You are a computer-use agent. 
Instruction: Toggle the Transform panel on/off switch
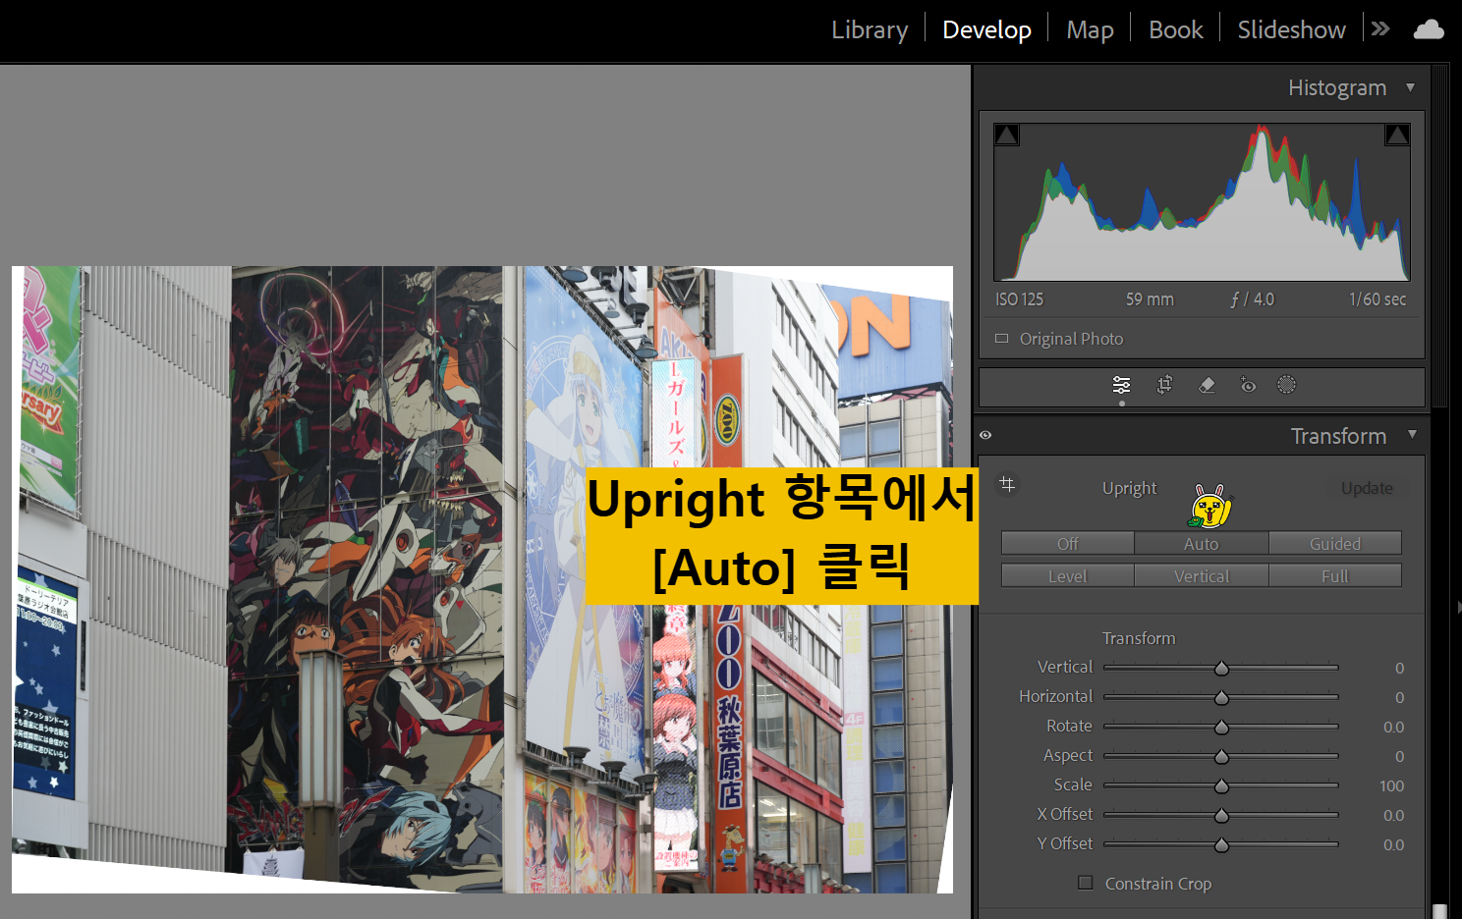(x=985, y=435)
